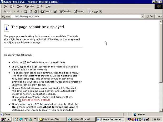Click the Done status text
The image size is (163, 122).
click(7, 115)
